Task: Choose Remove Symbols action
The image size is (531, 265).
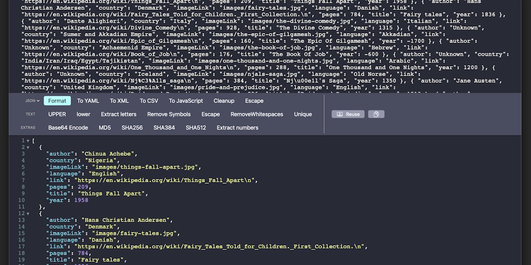Action: [x=169, y=114]
